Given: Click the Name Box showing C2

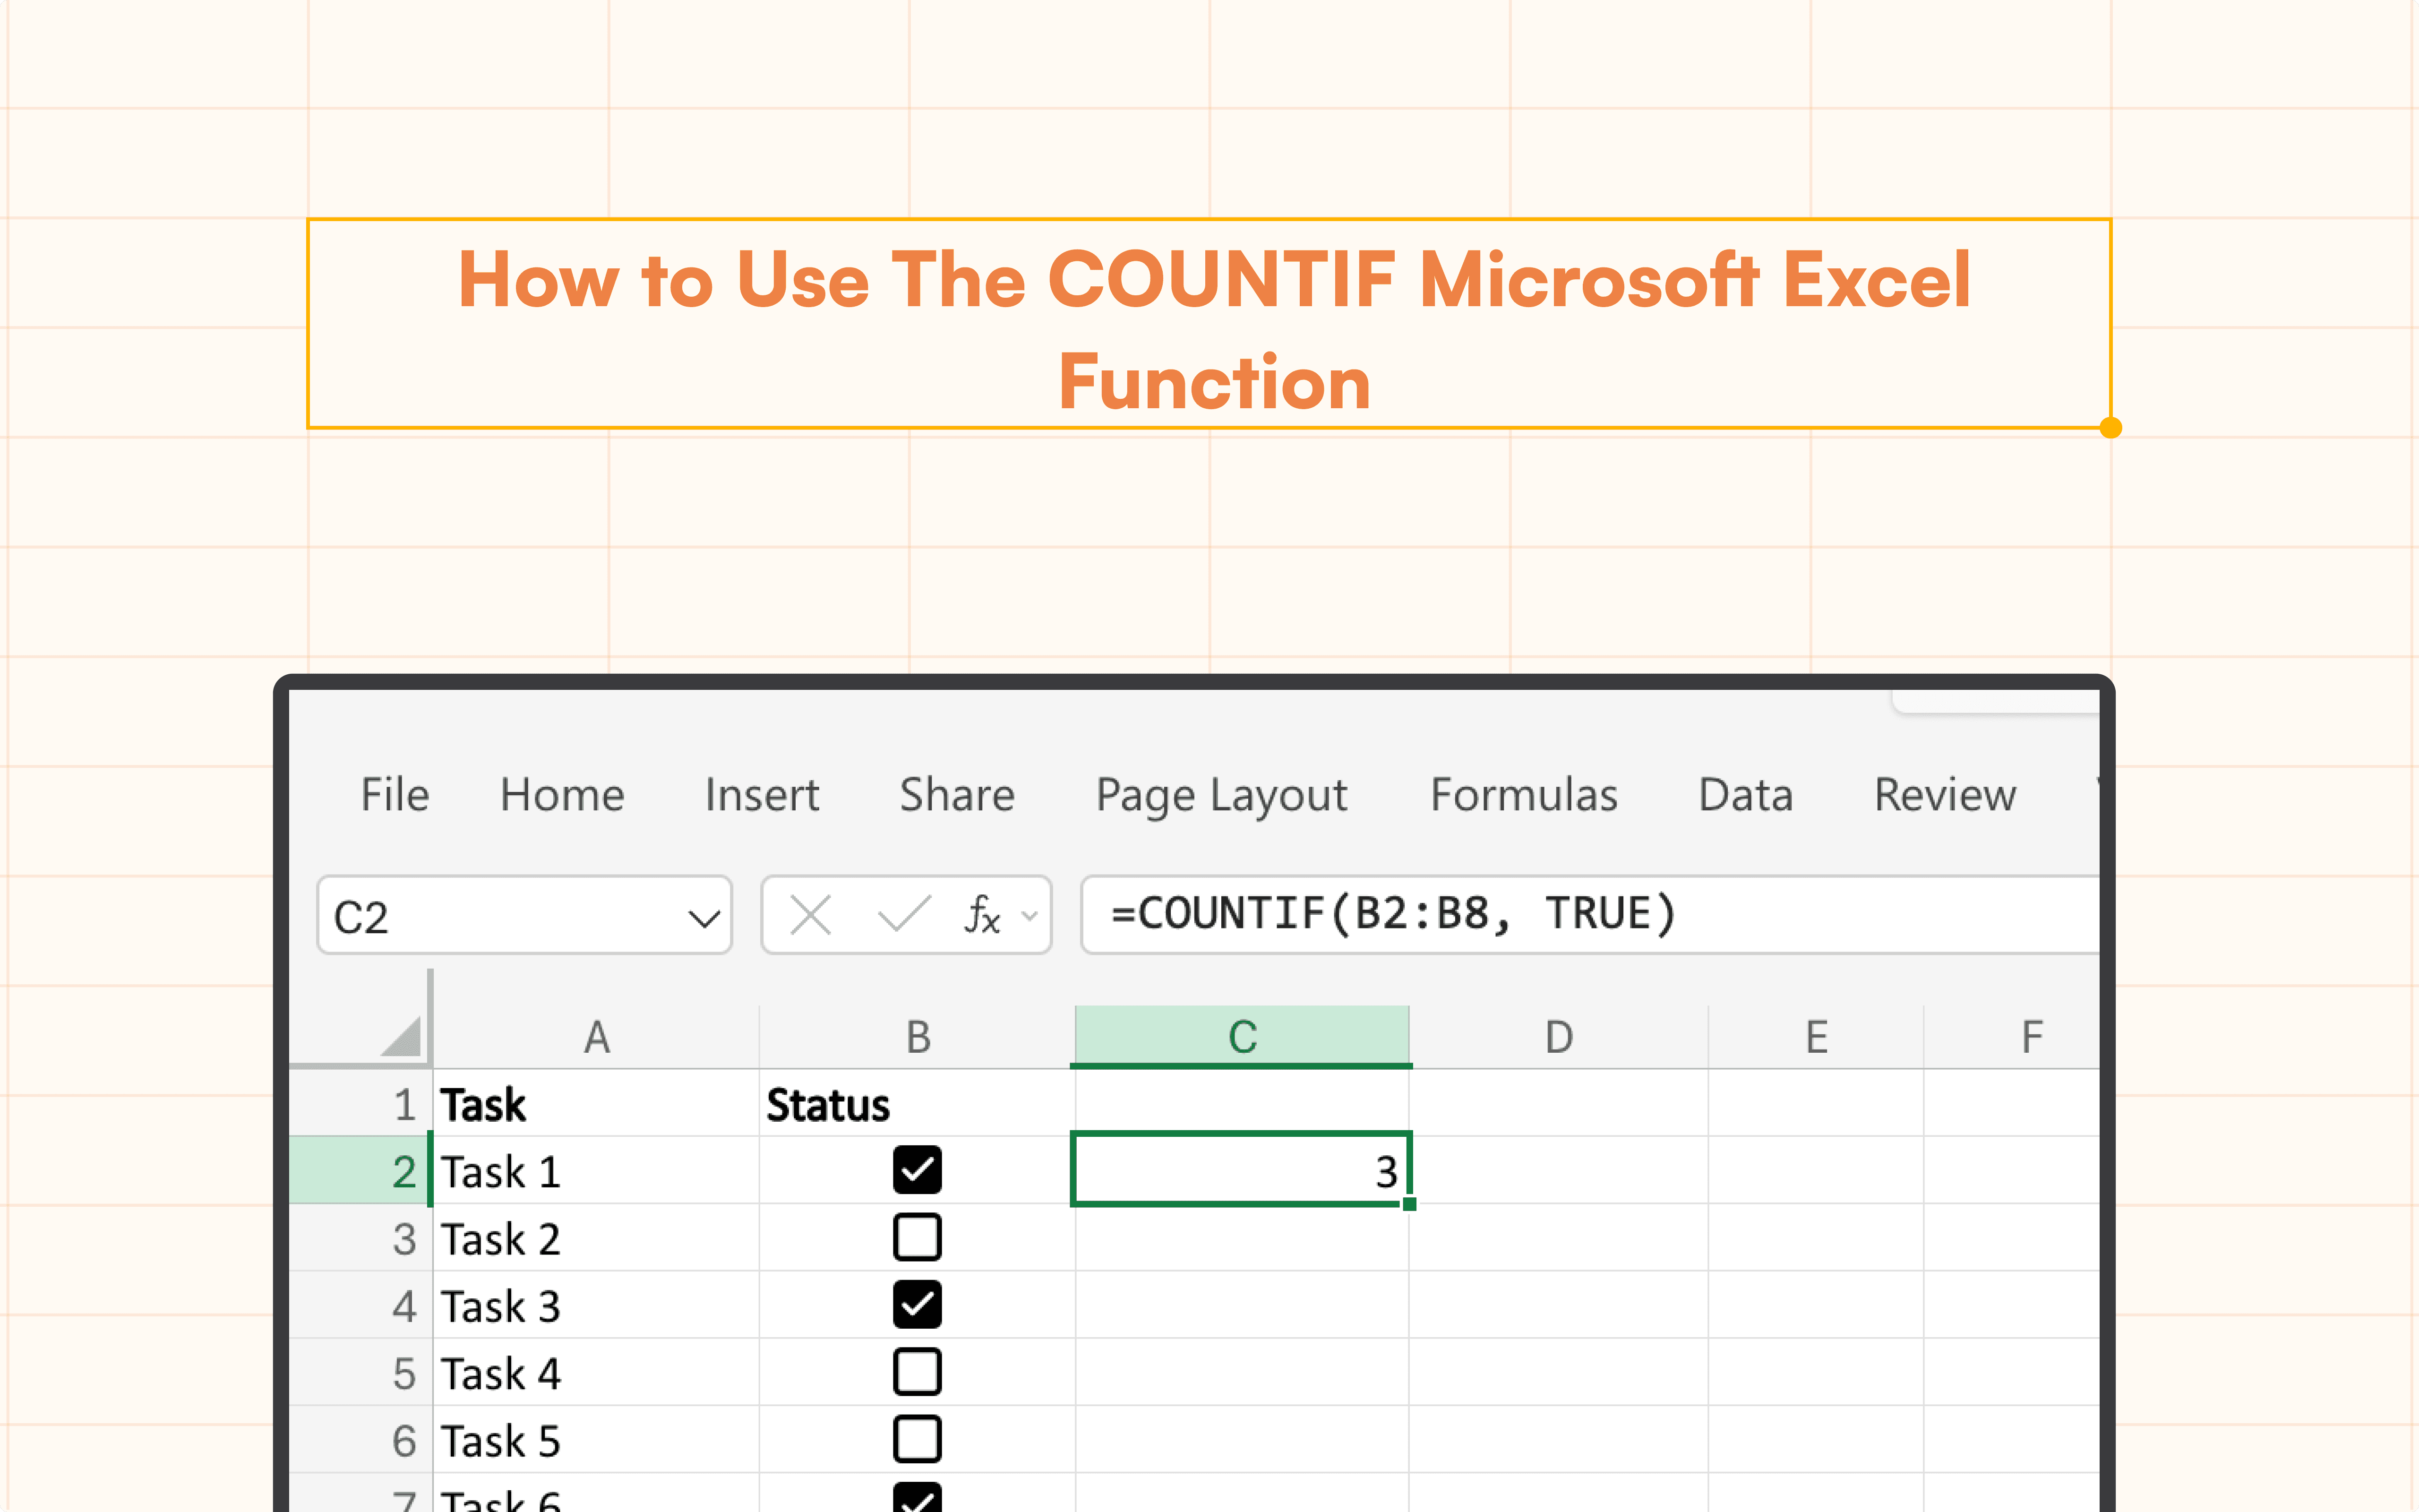Looking at the screenshot, I should click(525, 915).
